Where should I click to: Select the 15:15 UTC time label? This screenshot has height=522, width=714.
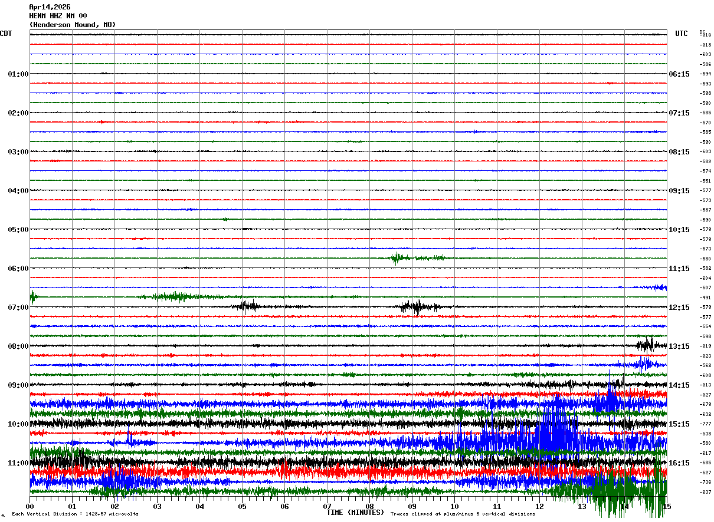coord(679,424)
